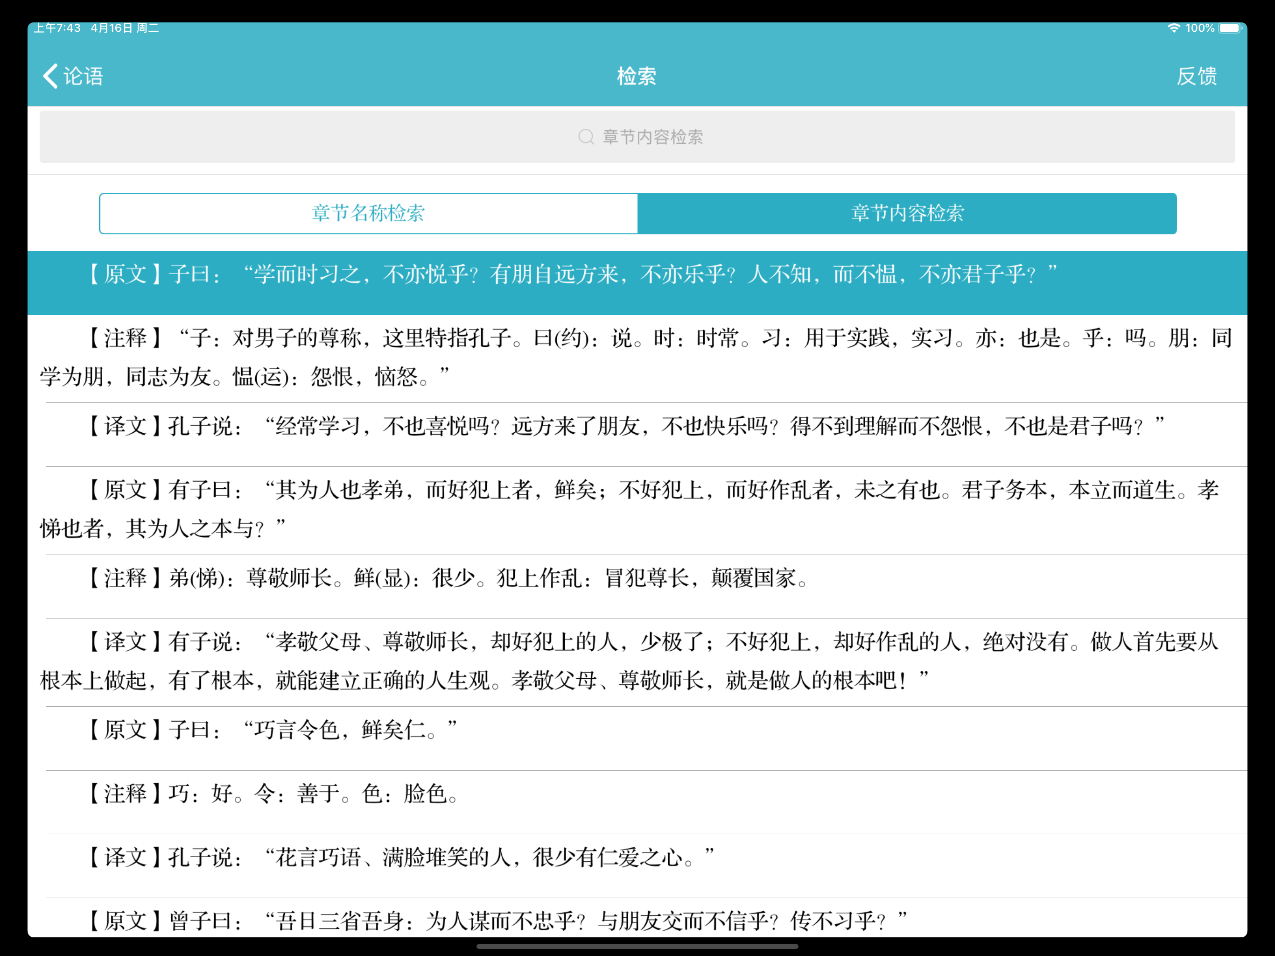This screenshot has height=956, width=1275.
Task: Open the 译文 row 花言巧语、满脸堆笑的人
Action: click(637, 866)
